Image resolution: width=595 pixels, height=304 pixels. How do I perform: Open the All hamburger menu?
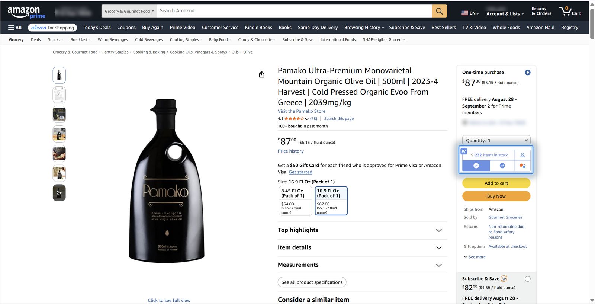(x=15, y=28)
